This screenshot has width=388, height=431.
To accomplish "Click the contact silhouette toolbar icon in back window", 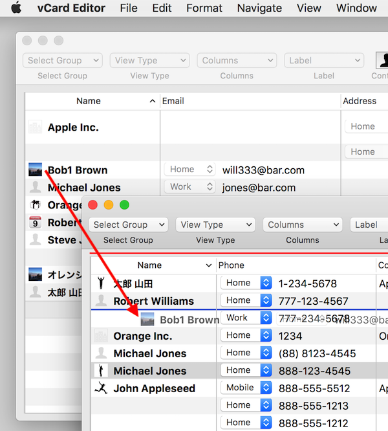I will click(x=382, y=60).
